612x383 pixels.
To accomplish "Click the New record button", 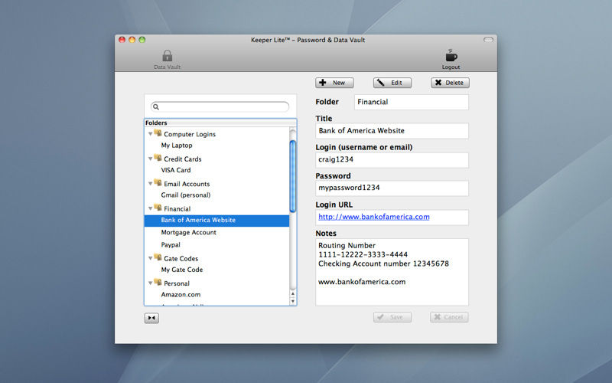I will (x=334, y=83).
